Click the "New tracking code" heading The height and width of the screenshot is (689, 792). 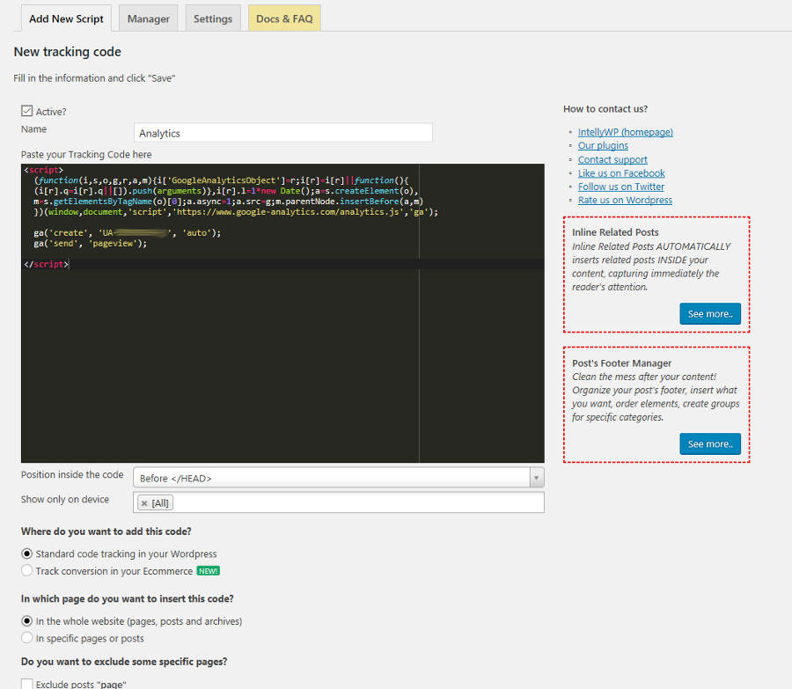click(x=67, y=52)
